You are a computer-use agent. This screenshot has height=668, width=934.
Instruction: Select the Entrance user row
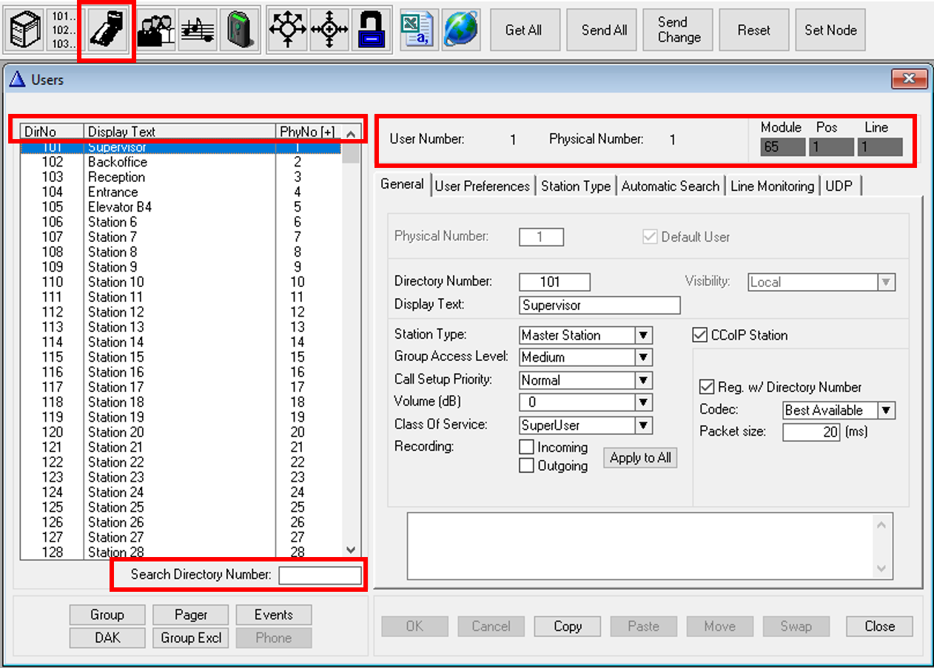pyautogui.click(x=181, y=192)
